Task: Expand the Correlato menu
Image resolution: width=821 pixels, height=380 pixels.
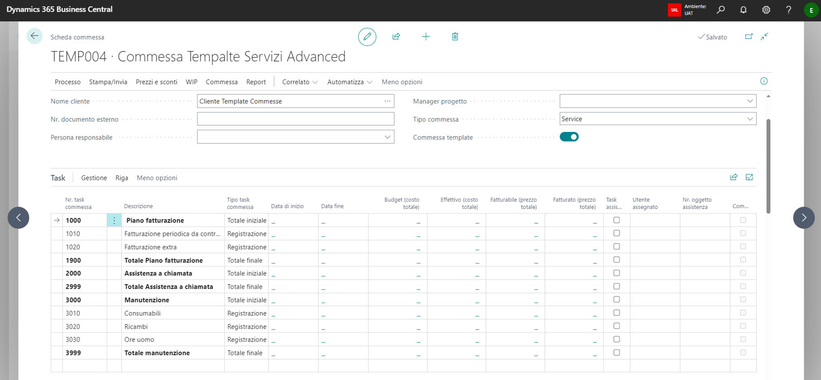Action: [300, 82]
